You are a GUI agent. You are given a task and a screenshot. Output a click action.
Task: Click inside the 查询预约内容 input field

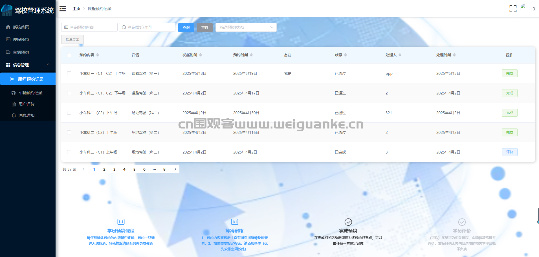click(90, 27)
